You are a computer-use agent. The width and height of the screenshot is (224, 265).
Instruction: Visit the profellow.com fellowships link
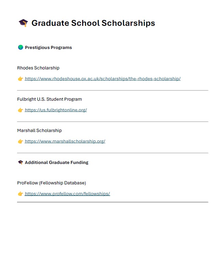pyautogui.click(x=68, y=194)
